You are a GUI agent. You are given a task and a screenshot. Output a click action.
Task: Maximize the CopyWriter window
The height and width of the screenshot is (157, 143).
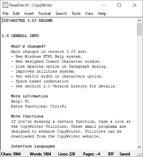pos(119,5)
